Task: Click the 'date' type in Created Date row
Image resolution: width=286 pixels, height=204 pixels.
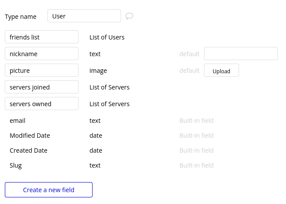Action: click(x=96, y=150)
